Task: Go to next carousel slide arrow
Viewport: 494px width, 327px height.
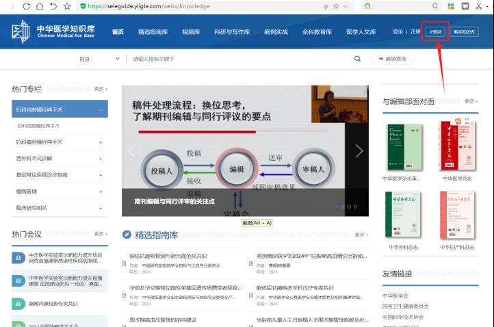Action: (359, 151)
